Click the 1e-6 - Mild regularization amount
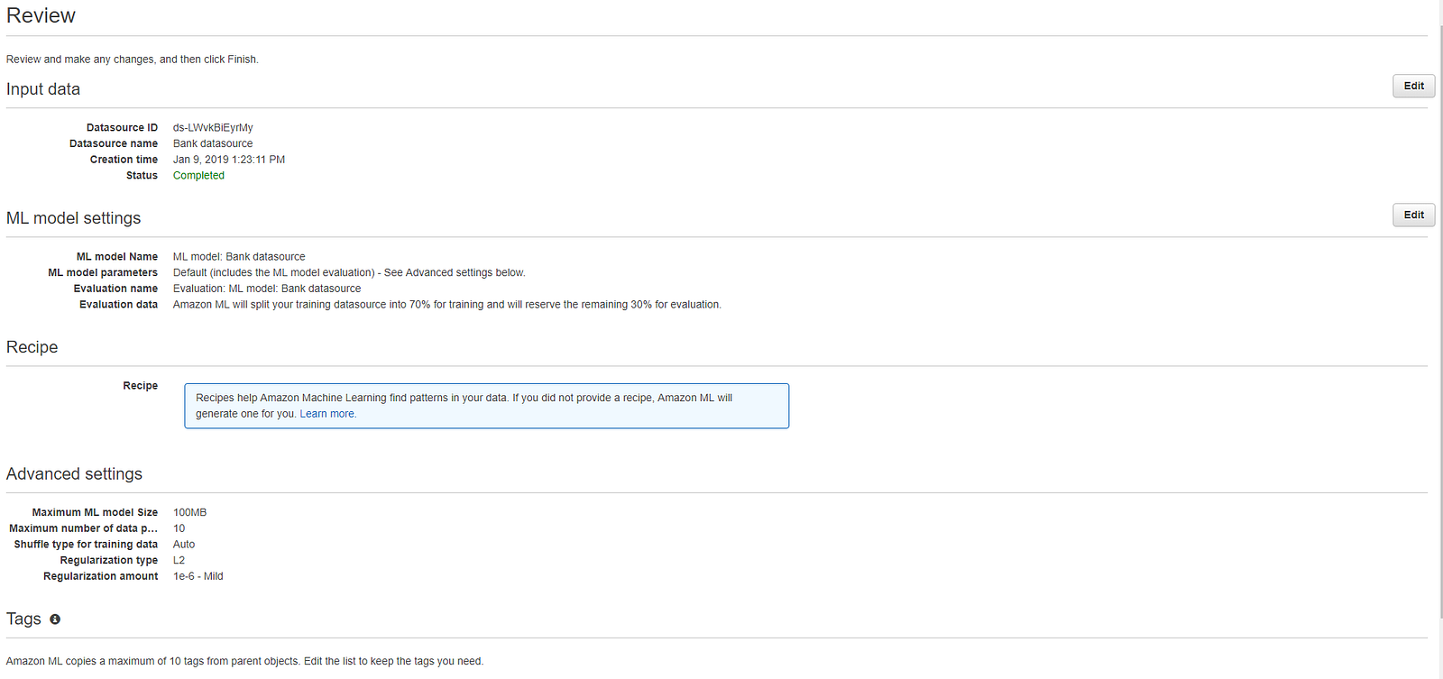The height and width of the screenshot is (679, 1443). click(198, 577)
